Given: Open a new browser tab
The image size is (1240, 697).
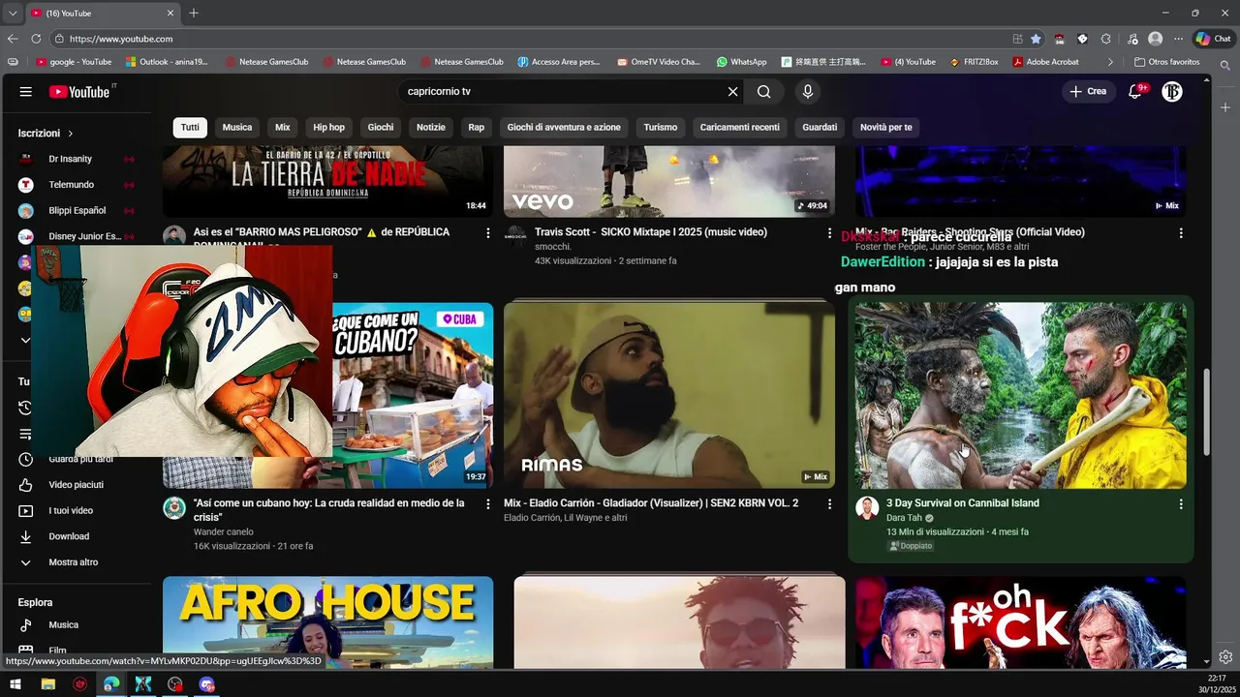Looking at the screenshot, I should point(194,13).
